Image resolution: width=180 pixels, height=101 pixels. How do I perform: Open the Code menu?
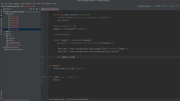point(22,4)
